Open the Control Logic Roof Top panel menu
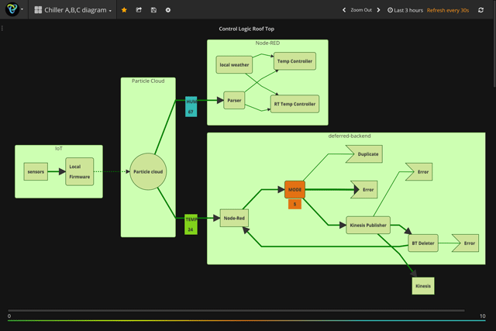496x331 pixels. 246,29
